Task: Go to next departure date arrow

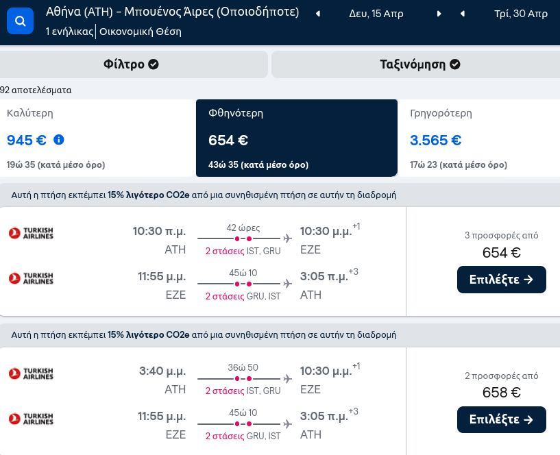Action: tap(439, 14)
